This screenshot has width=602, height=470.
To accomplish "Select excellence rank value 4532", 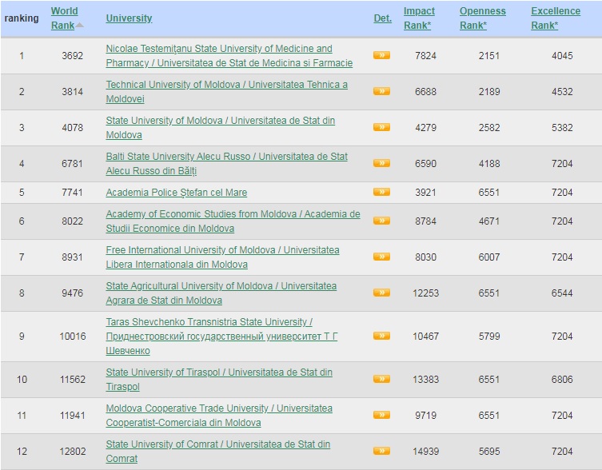I will (x=563, y=92).
